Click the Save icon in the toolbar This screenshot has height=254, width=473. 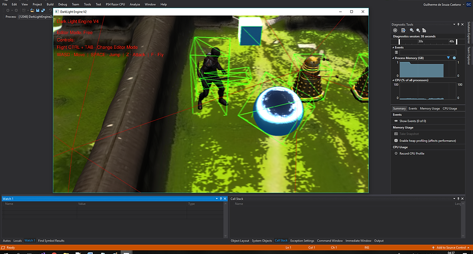tap(38, 10)
